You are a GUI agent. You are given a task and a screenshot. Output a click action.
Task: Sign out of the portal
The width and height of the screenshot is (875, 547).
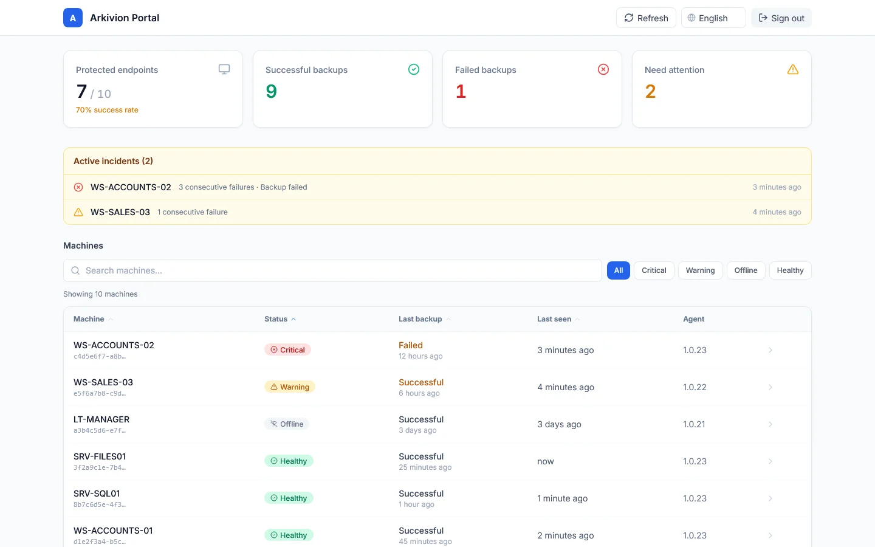[781, 18]
